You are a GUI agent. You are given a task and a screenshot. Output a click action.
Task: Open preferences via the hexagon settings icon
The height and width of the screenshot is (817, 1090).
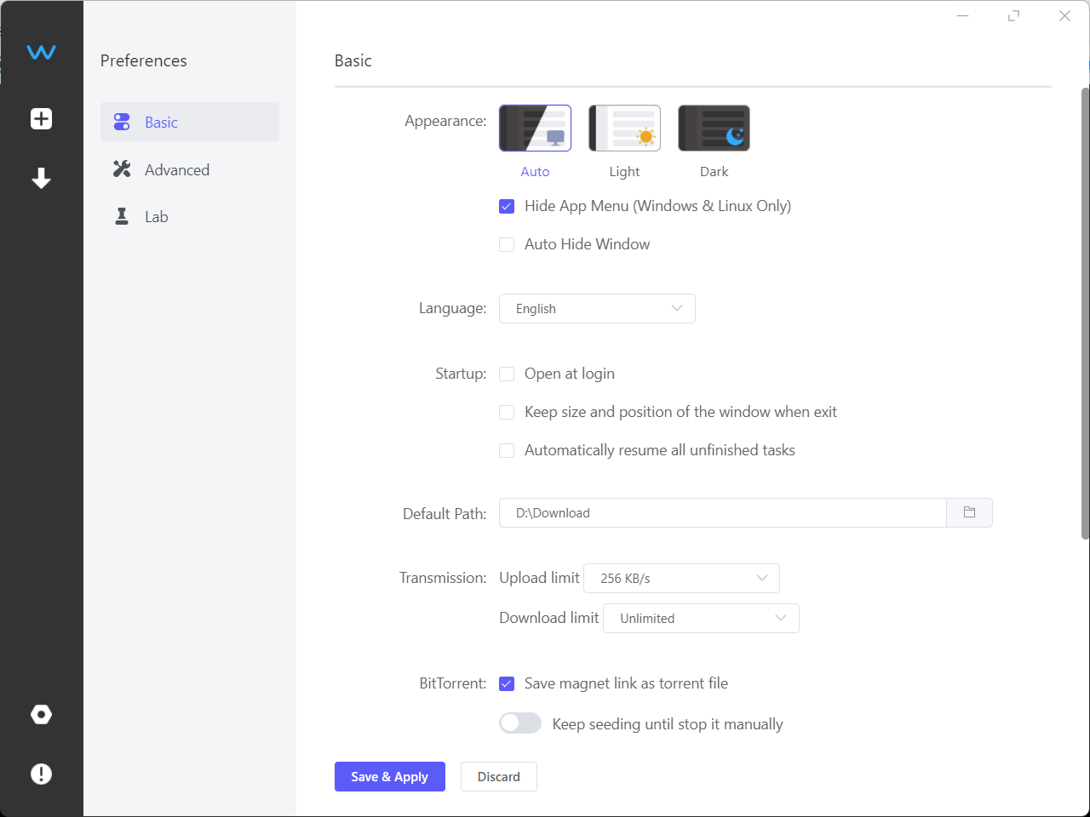(x=41, y=714)
